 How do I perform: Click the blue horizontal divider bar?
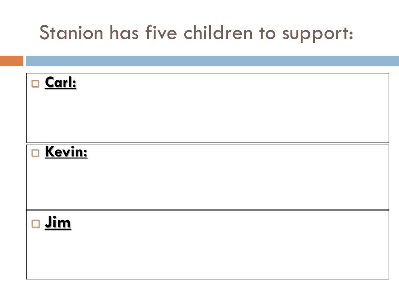tap(212, 61)
